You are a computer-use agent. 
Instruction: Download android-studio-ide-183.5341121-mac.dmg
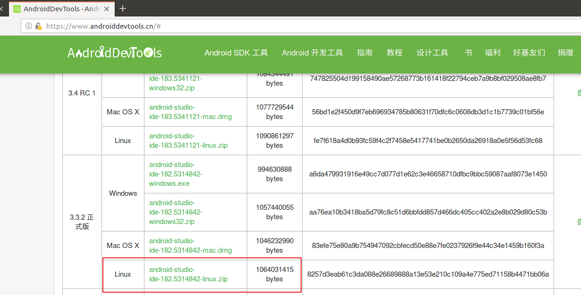(190, 112)
